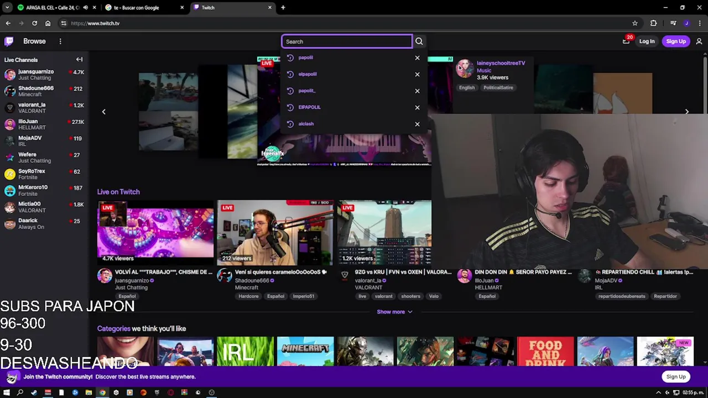Click the shooters tag
The height and width of the screenshot is (398, 708).
click(410, 296)
